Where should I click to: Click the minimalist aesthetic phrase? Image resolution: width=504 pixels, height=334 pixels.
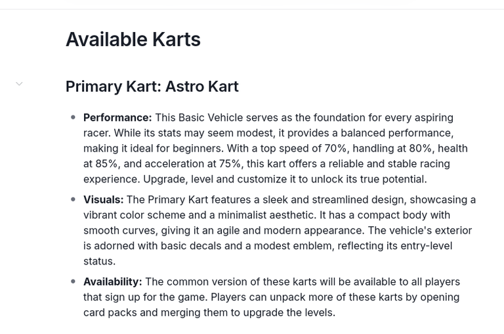[x=266, y=215]
